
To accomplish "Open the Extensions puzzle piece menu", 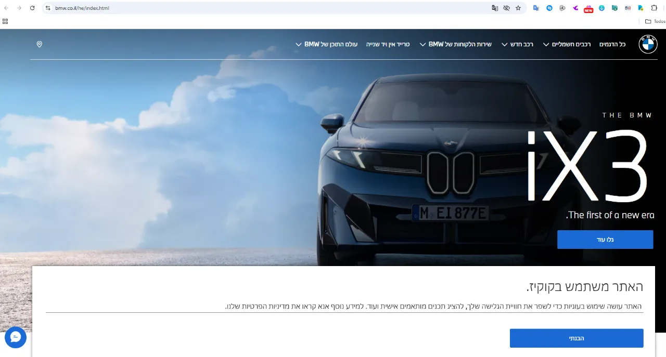I will click(x=655, y=8).
